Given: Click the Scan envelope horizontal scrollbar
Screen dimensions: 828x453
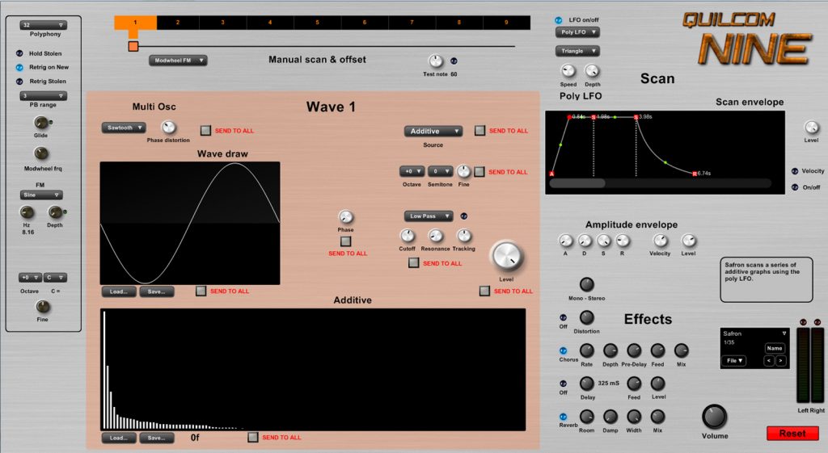Looking at the screenshot, I should point(577,183).
